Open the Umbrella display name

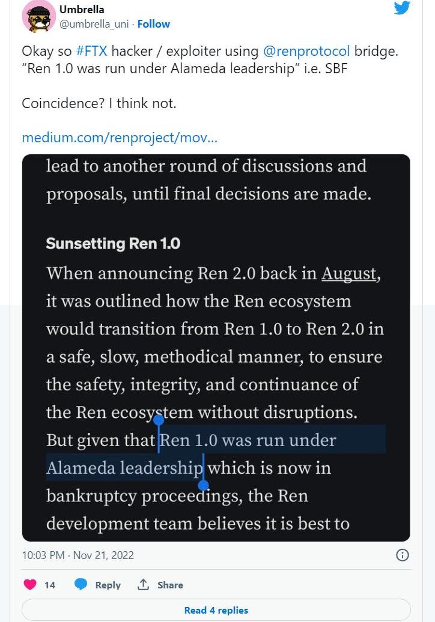[x=82, y=10]
